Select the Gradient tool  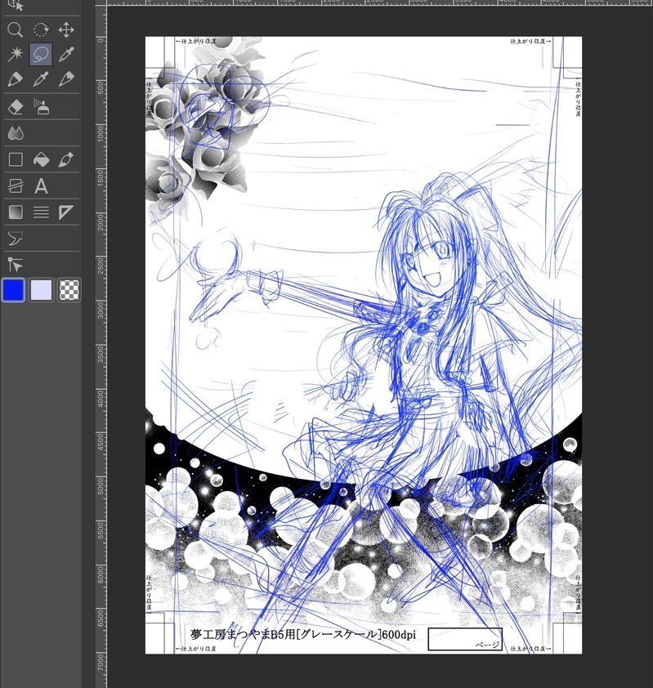pos(15,212)
